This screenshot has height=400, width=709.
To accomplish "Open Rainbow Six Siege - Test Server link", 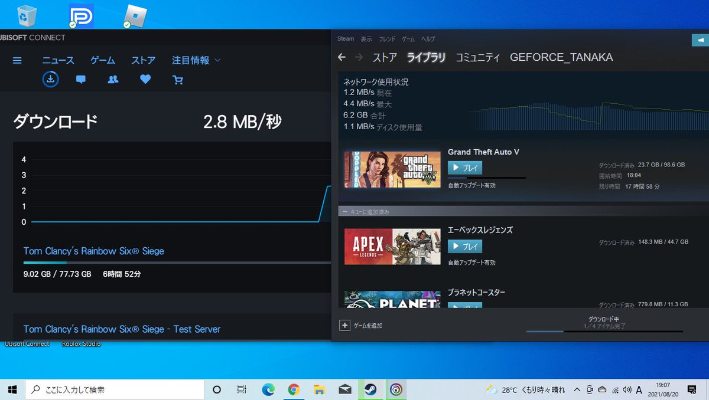I will pos(122,329).
